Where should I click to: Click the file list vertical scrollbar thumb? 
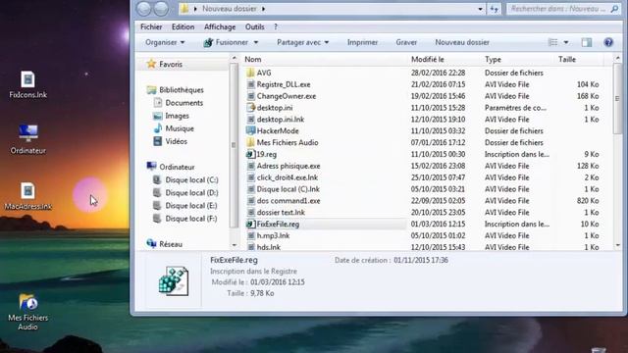tap(617, 98)
